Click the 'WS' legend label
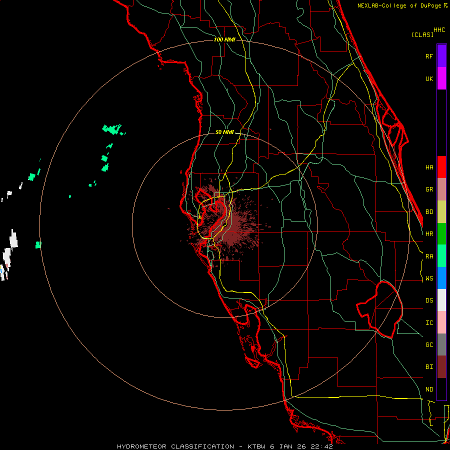 [429, 278]
